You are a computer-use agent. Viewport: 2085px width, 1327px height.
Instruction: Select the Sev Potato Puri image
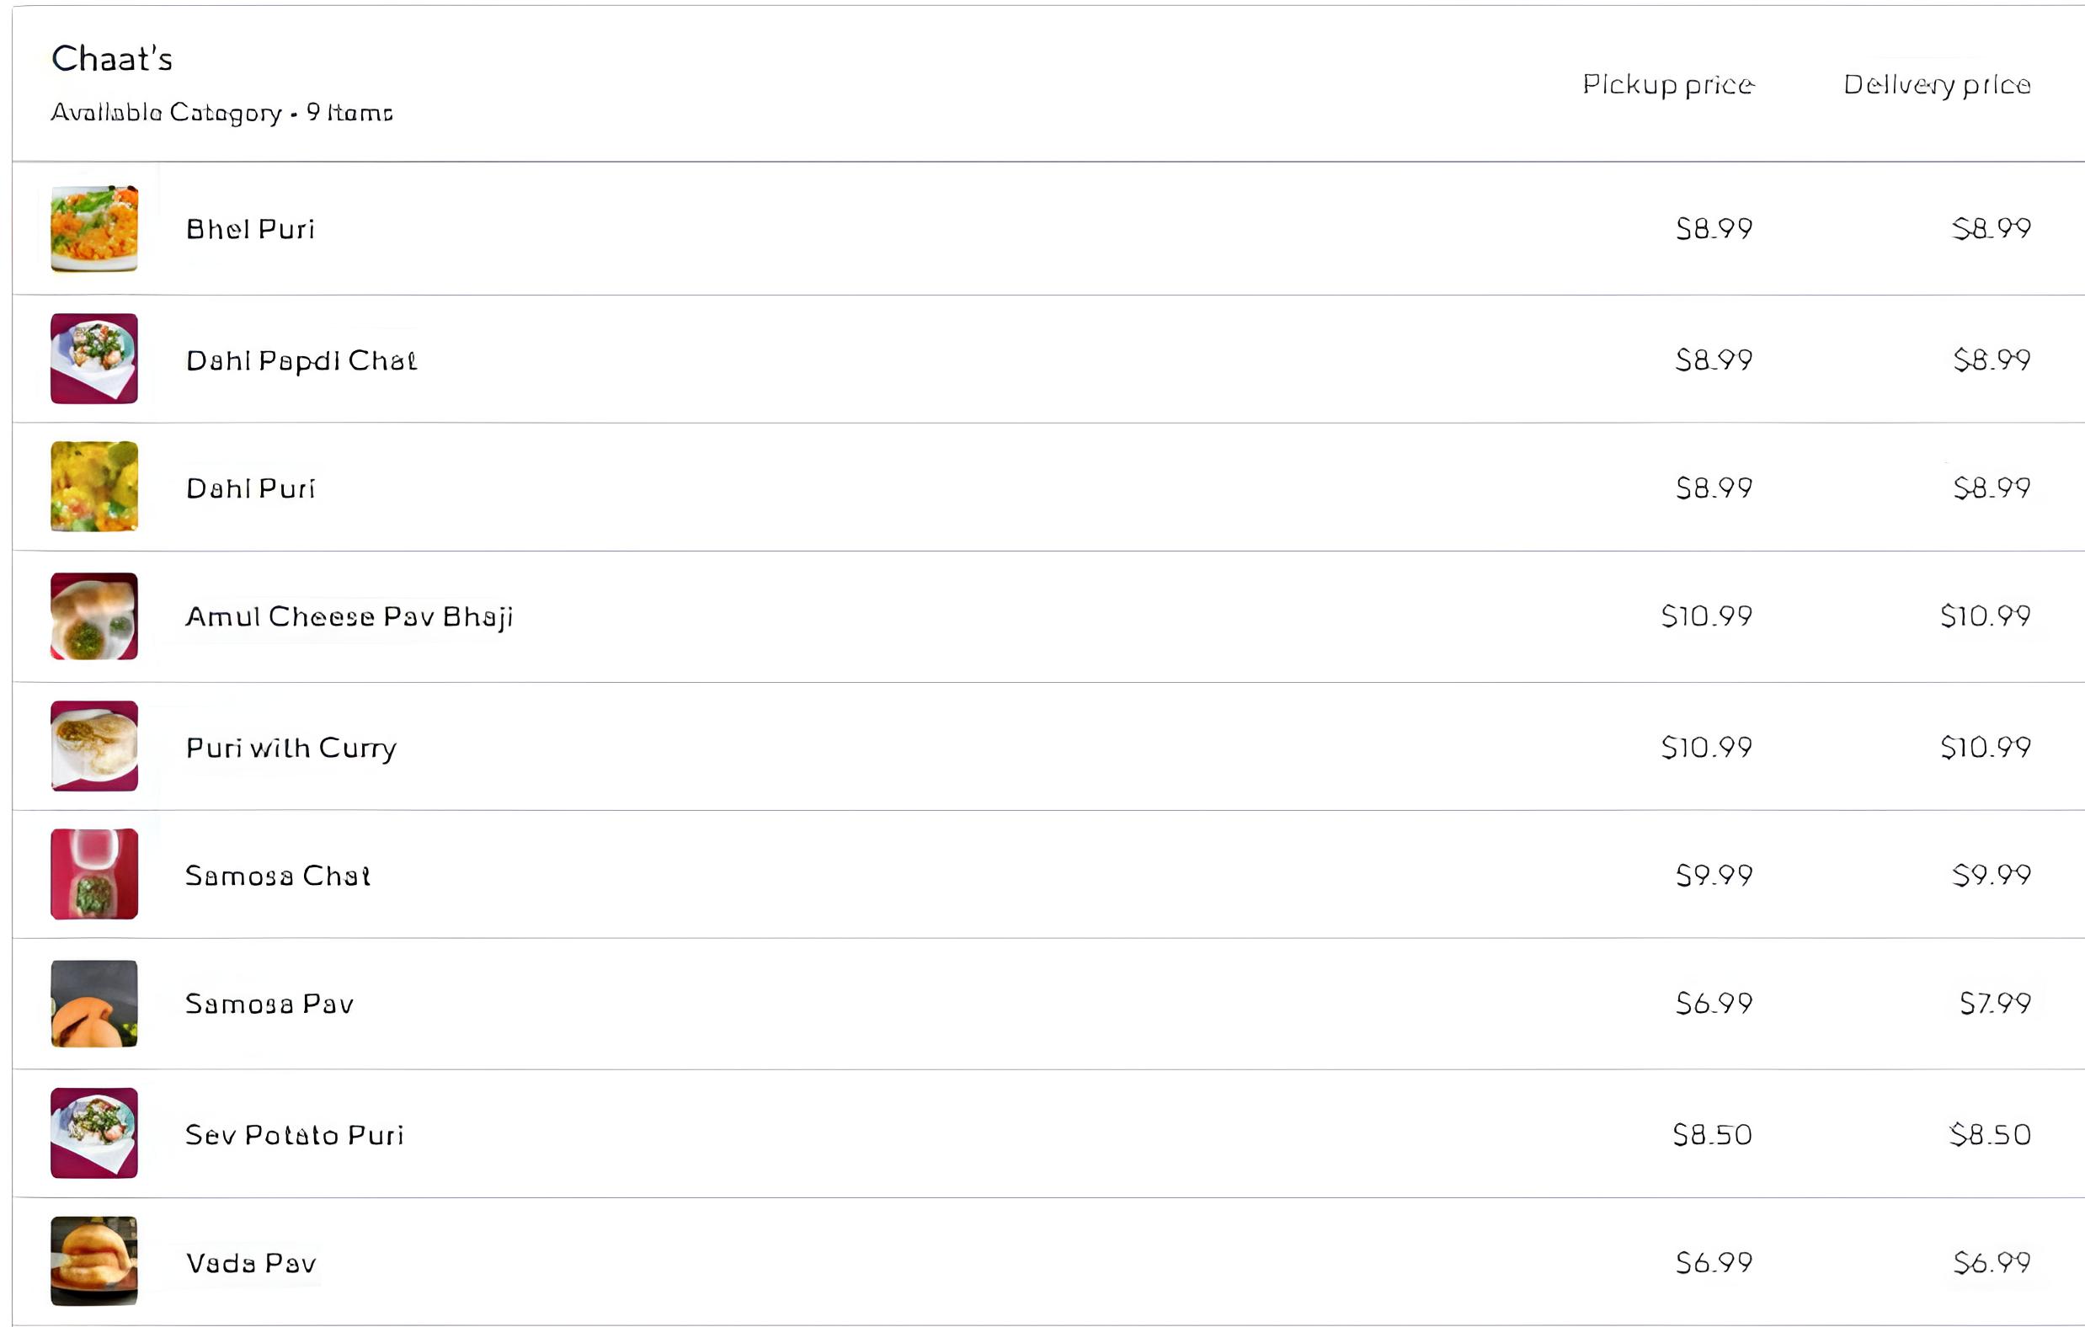coord(94,1133)
